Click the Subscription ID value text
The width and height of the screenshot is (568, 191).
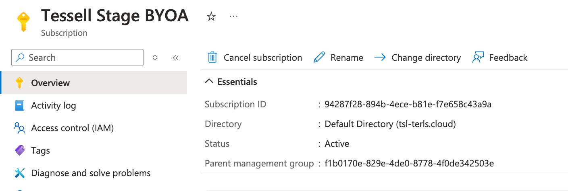tap(408, 104)
